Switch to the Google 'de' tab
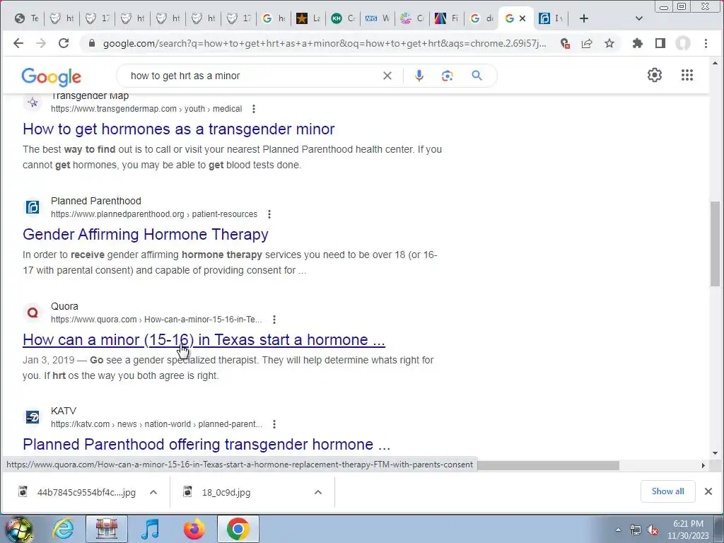 click(481, 18)
